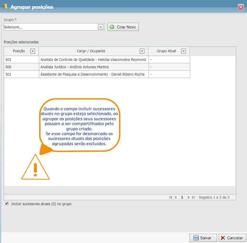The image size is (247, 243).
Task: Toggle Incluir sucessores atuais checkbox
Action: click(7, 204)
